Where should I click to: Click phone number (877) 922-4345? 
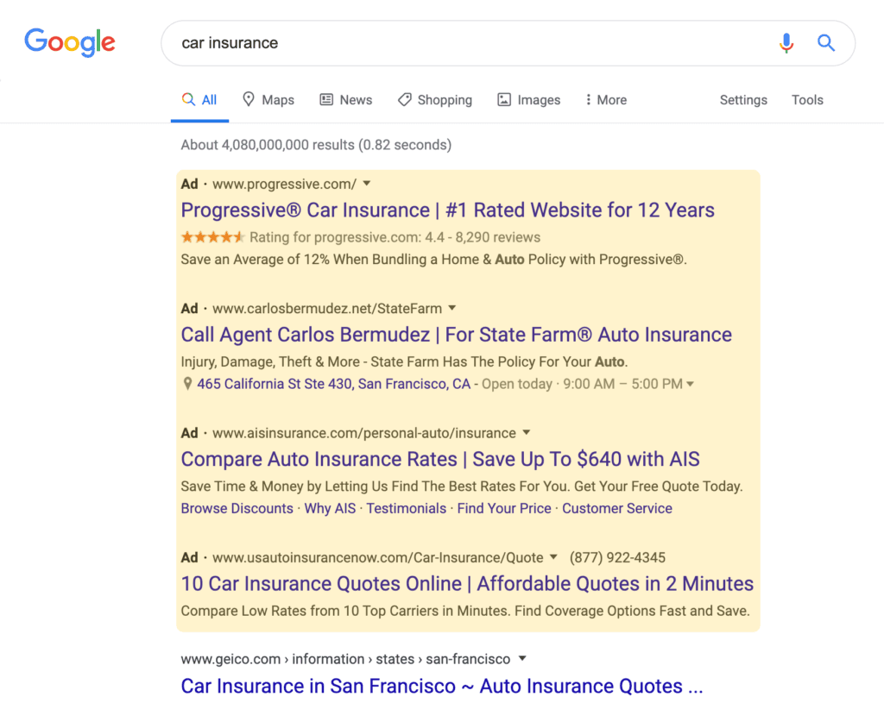(x=617, y=558)
